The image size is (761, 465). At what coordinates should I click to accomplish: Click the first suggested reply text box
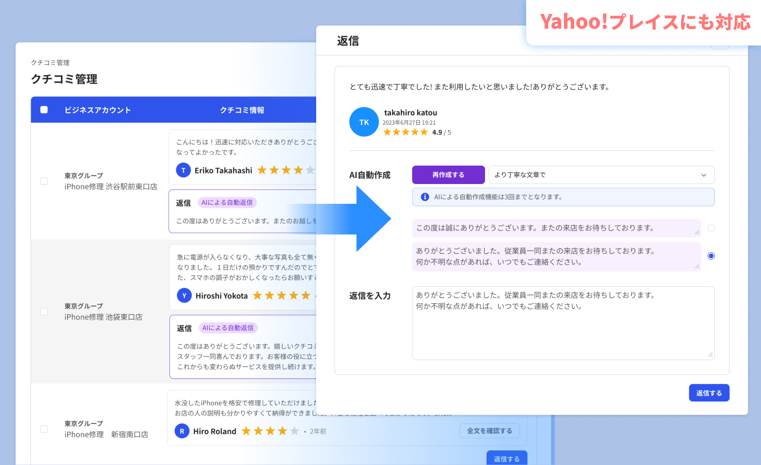coord(556,228)
